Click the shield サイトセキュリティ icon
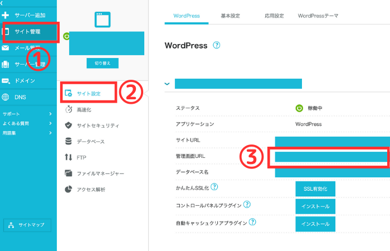This screenshot has height=251, width=390. 69,126
